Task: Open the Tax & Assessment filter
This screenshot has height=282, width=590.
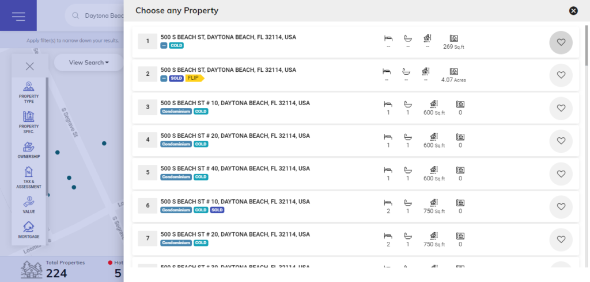Action: [29, 177]
